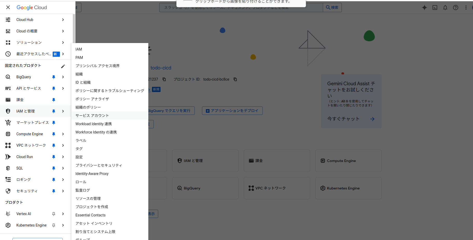Click the SQL stack icon
The width and height of the screenshot is (473, 240).
tap(8, 168)
